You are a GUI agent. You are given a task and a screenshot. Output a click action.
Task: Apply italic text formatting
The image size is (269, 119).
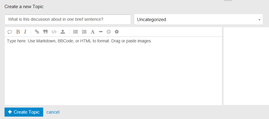25,32
